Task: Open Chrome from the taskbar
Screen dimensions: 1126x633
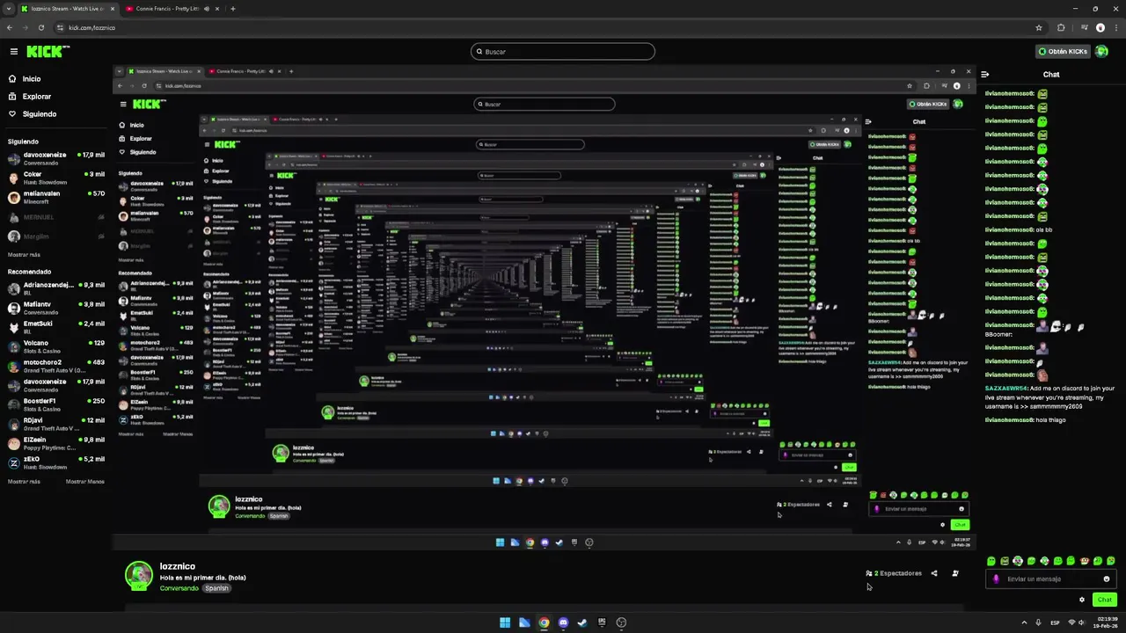Action: click(544, 622)
